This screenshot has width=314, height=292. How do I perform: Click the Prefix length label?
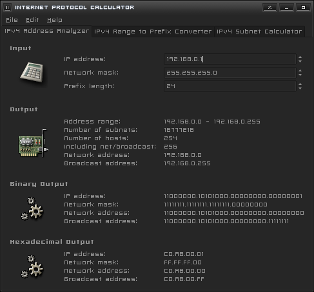tap(89, 86)
